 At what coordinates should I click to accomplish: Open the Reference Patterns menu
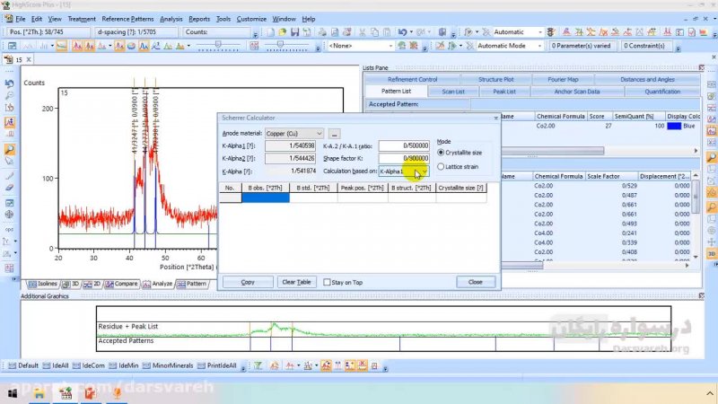coord(127,19)
